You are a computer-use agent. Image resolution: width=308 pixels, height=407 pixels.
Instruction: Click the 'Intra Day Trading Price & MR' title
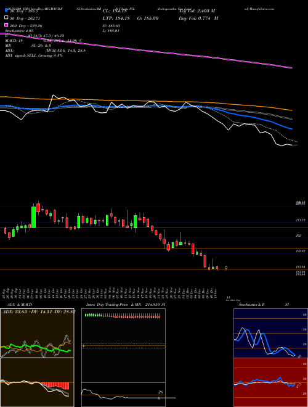(113, 305)
